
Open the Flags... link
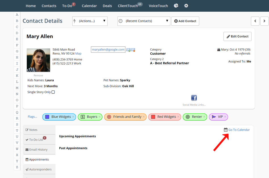[x=32, y=117]
